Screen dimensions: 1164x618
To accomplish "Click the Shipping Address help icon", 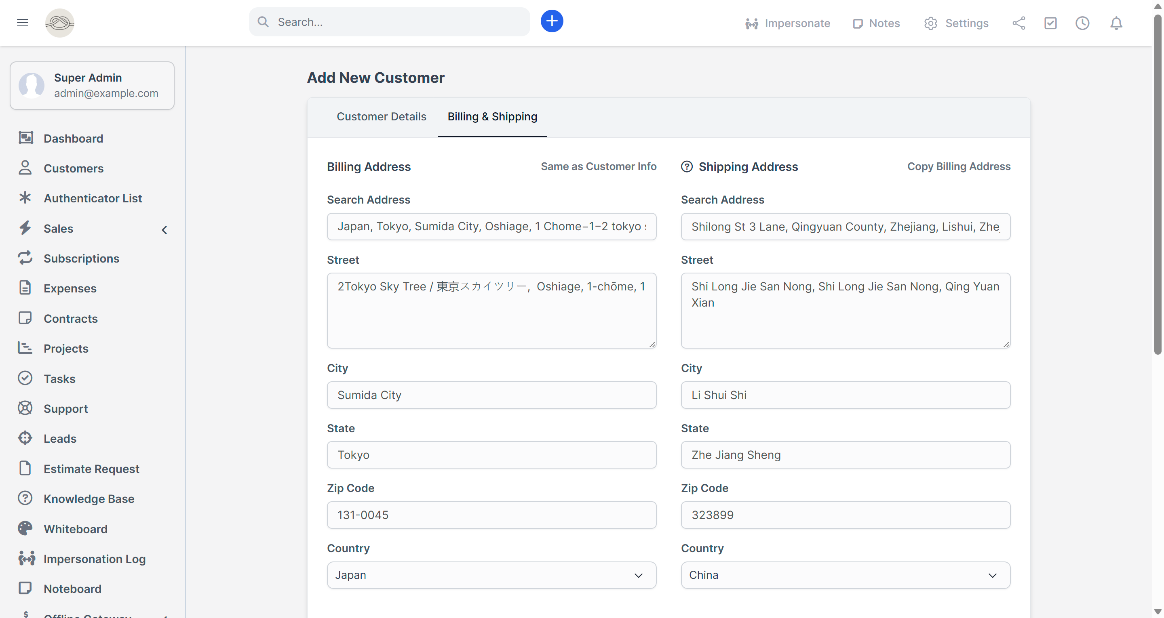I will tap(686, 167).
